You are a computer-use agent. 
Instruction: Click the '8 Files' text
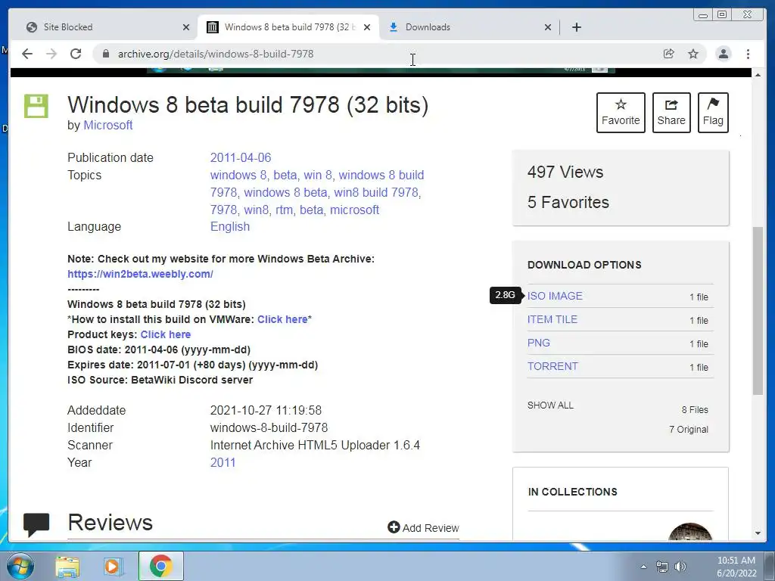pos(695,409)
